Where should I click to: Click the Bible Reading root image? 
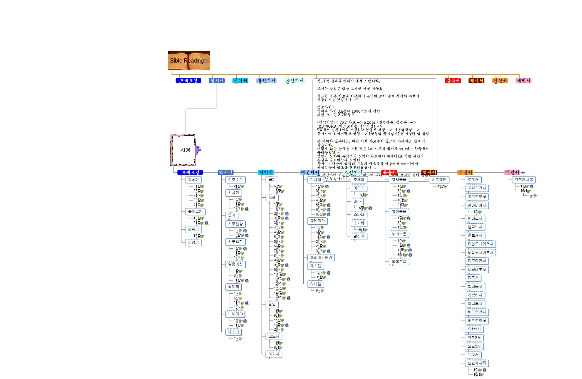click(x=189, y=60)
